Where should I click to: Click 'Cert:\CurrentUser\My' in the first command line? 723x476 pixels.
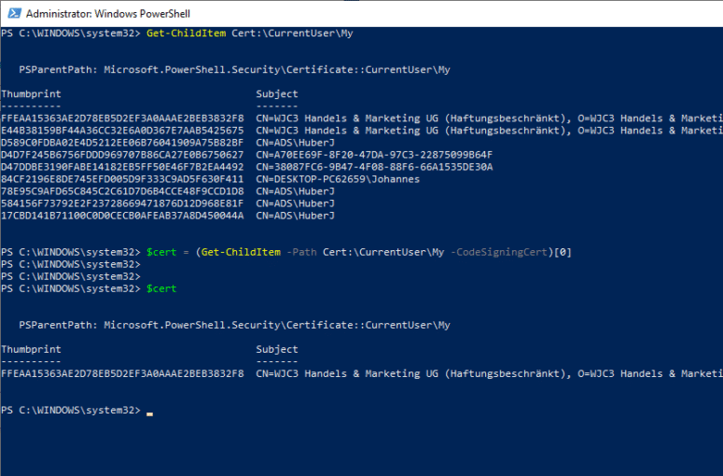[292, 34]
